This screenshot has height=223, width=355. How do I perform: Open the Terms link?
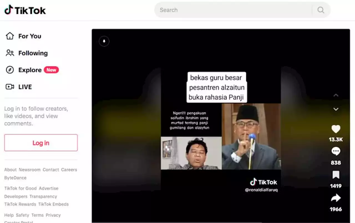point(37,215)
